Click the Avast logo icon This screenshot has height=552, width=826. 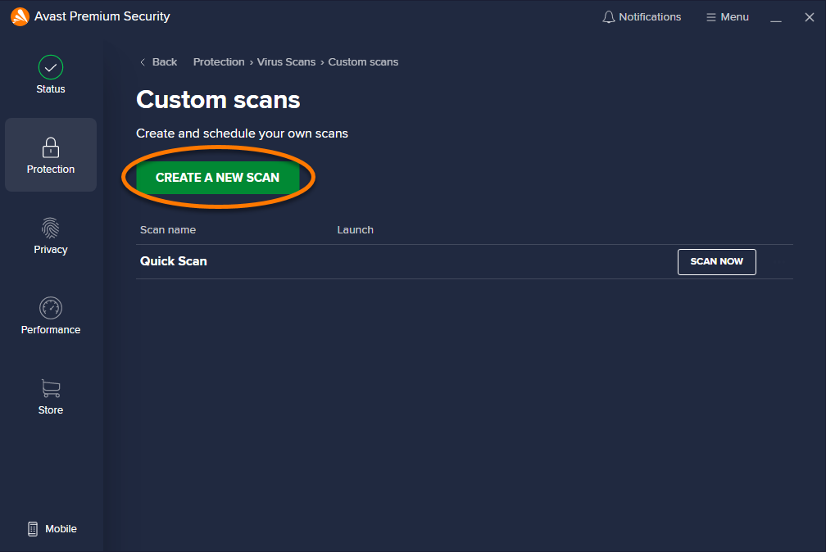20,16
